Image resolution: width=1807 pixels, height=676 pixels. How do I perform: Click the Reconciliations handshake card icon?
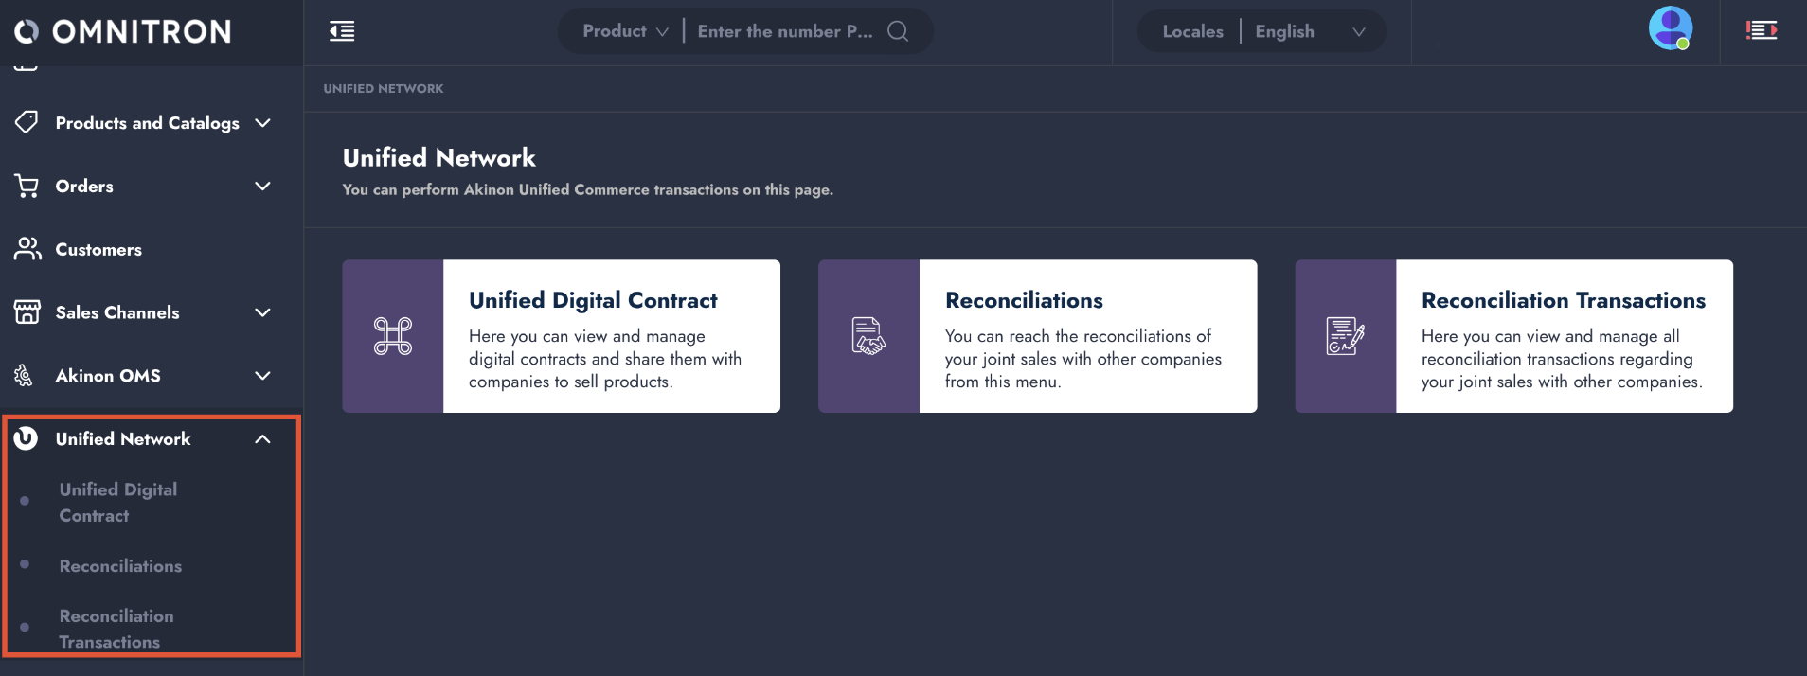(x=868, y=336)
